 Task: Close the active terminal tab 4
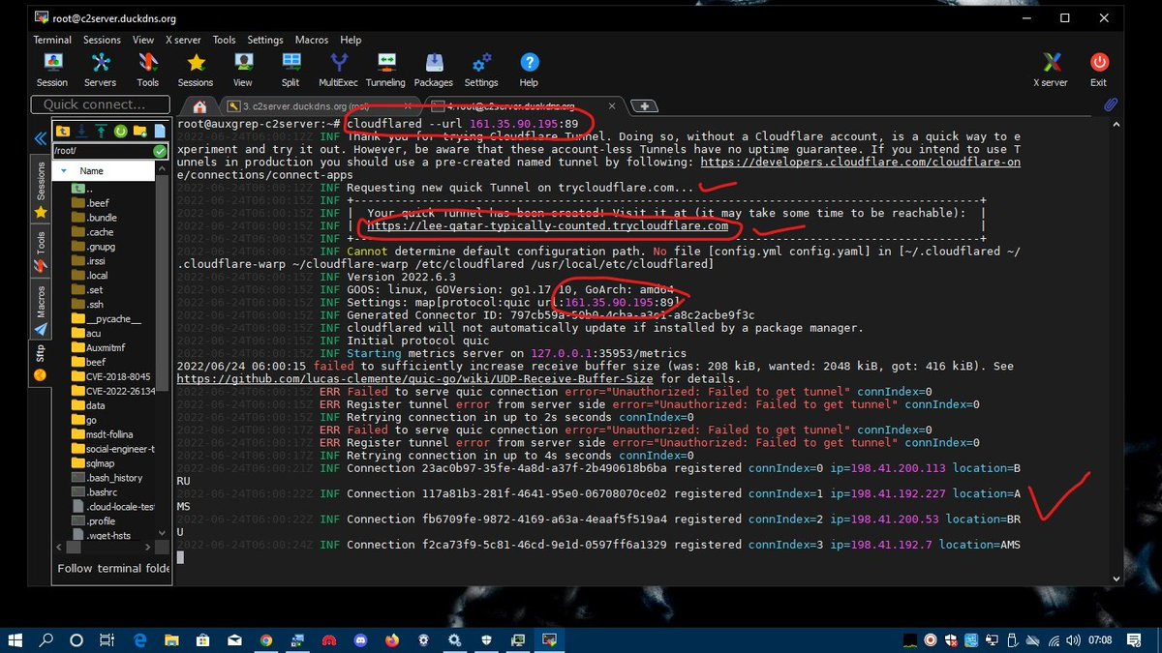pyautogui.click(x=611, y=105)
